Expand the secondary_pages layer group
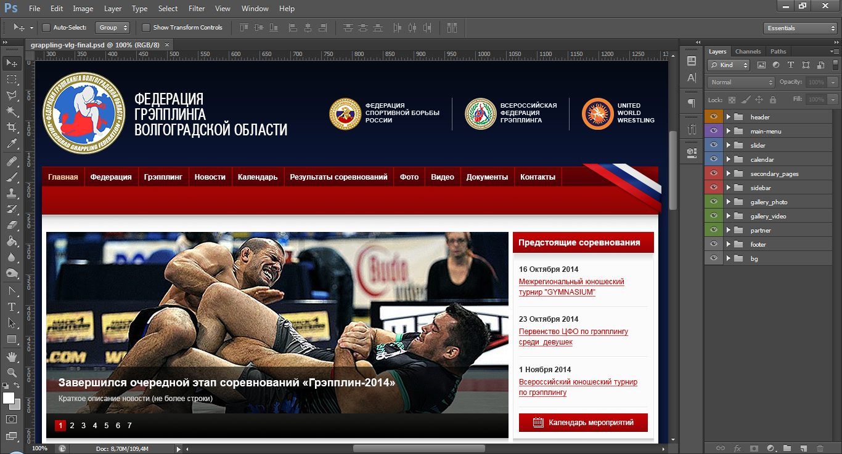This screenshot has width=842, height=454. click(x=728, y=173)
